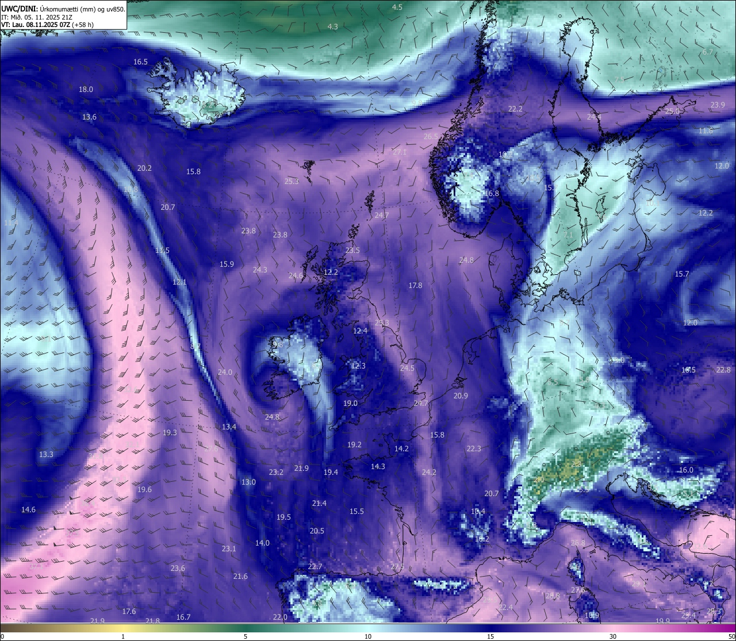
Task: Select the 23.9 value at the upper right
Action: [x=718, y=105]
